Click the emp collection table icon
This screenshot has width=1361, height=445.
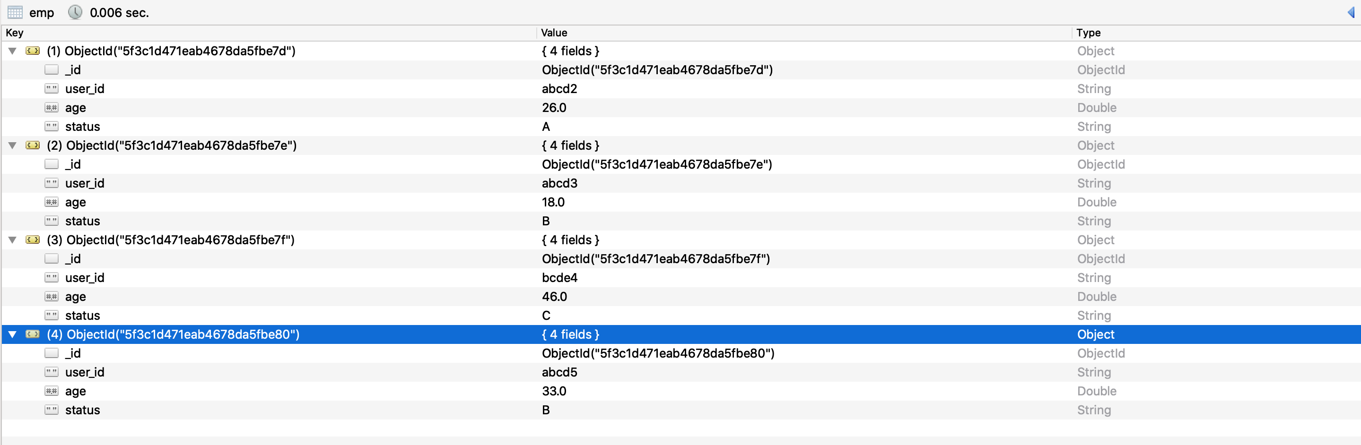[x=15, y=12]
